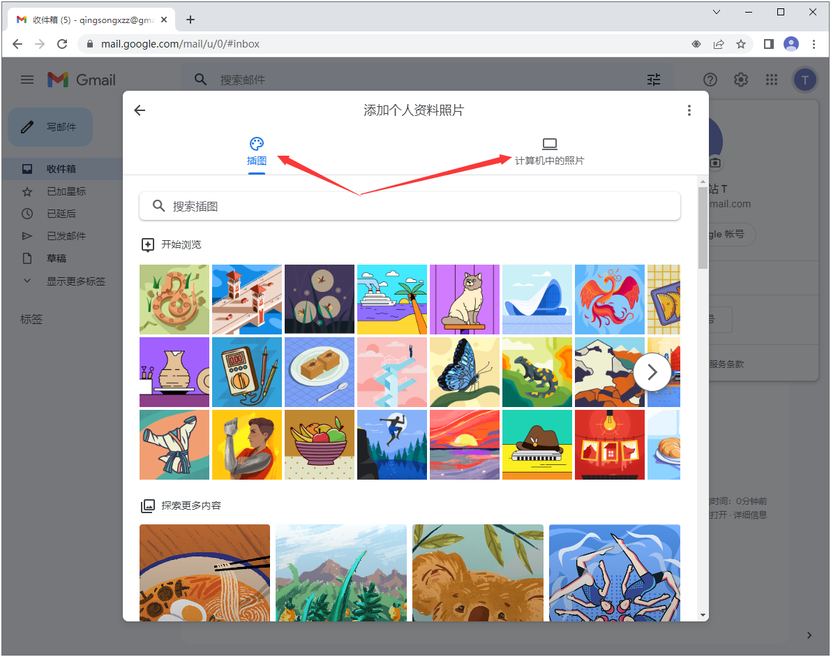This screenshot has height=657, width=831.
Task: Open the koala collection card
Action: pos(478,573)
